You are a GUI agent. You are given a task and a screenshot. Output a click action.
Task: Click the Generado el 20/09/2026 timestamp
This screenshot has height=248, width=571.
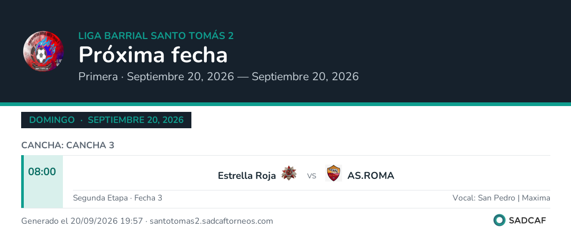pos(82,221)
